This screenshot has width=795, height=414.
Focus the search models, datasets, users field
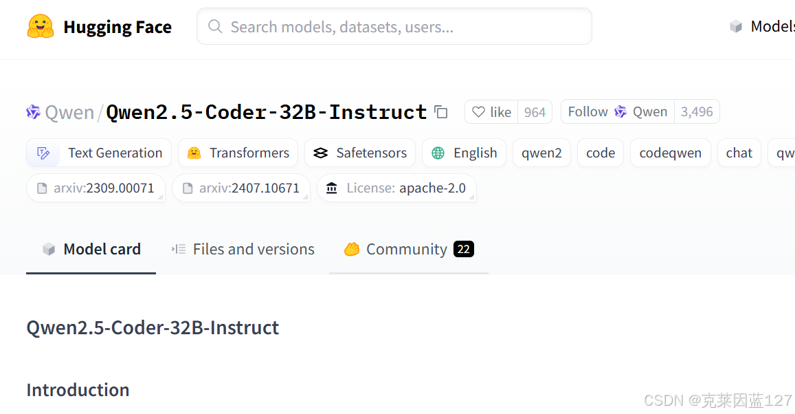tap(394, 26)
